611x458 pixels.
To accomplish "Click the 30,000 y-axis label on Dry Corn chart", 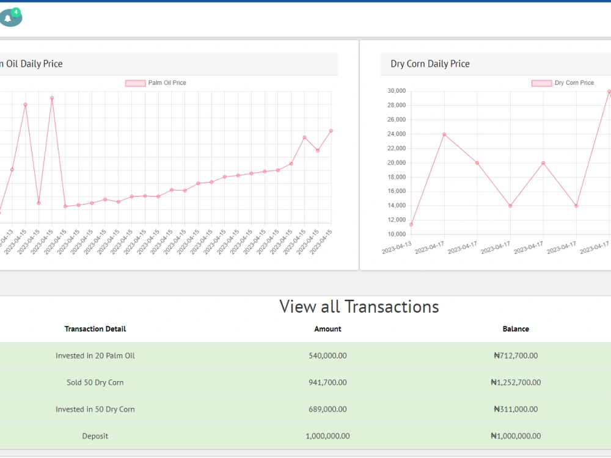I will [x=397, y=91].
